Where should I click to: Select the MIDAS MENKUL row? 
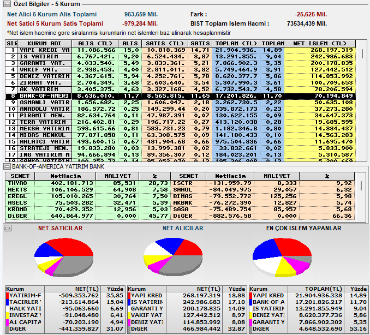coord(181,135)
